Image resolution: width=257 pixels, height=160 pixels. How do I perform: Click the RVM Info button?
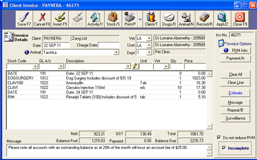coord(236,50)
